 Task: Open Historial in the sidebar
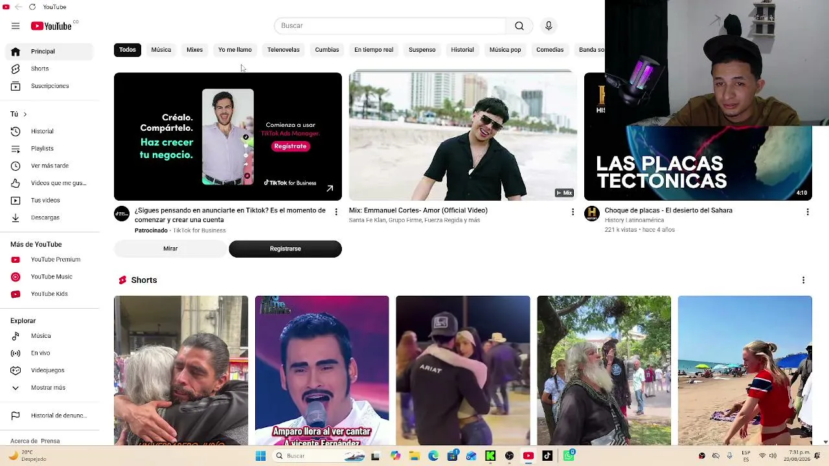[x=49, y=131]
